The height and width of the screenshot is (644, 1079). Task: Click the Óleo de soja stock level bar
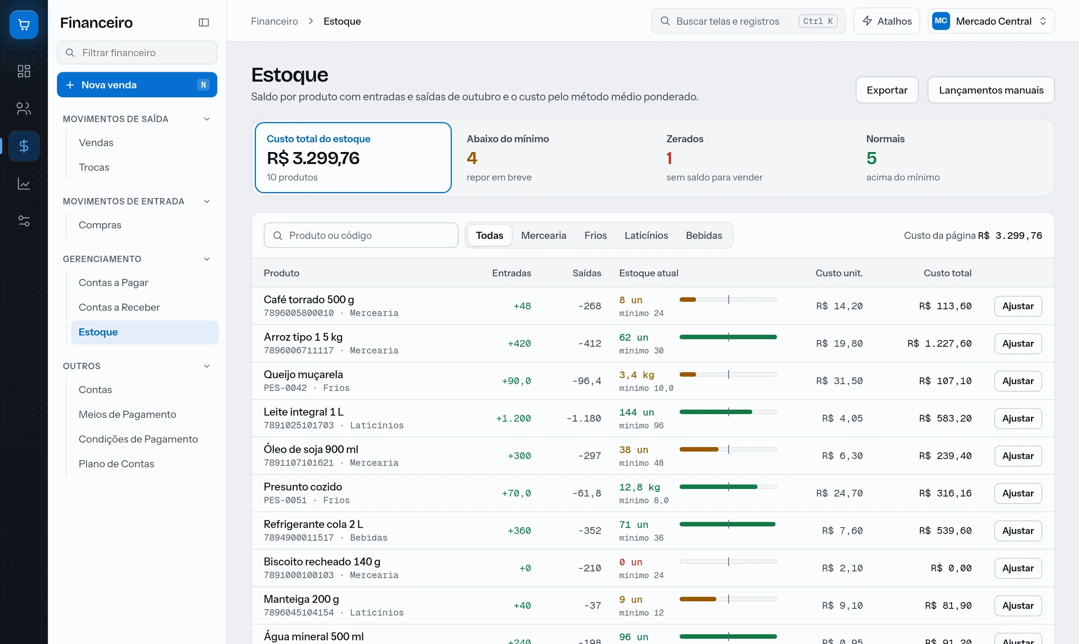click(x=728, y=450)
